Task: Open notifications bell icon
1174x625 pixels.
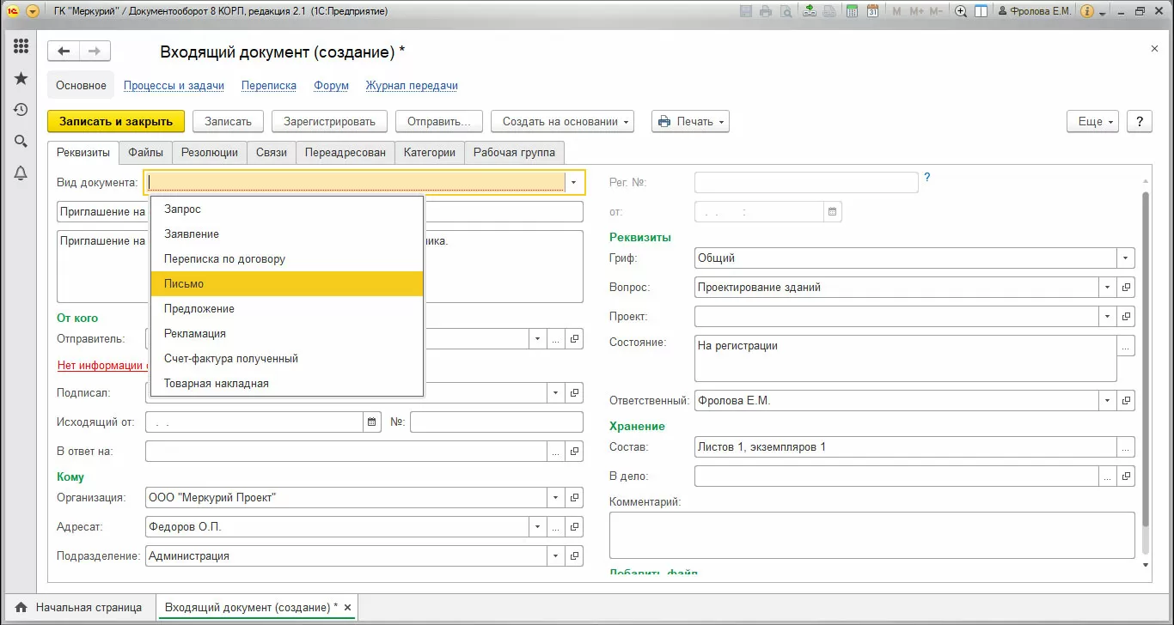Action: [21, 173]
